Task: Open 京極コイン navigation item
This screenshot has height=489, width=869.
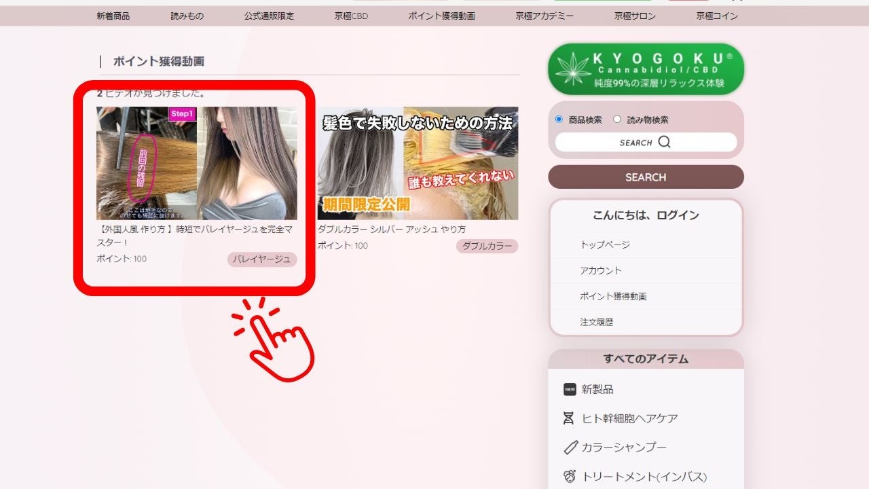Action: point(717,16)
